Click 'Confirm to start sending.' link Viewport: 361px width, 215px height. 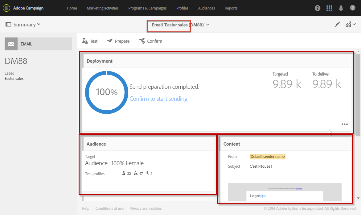[159, 99]
